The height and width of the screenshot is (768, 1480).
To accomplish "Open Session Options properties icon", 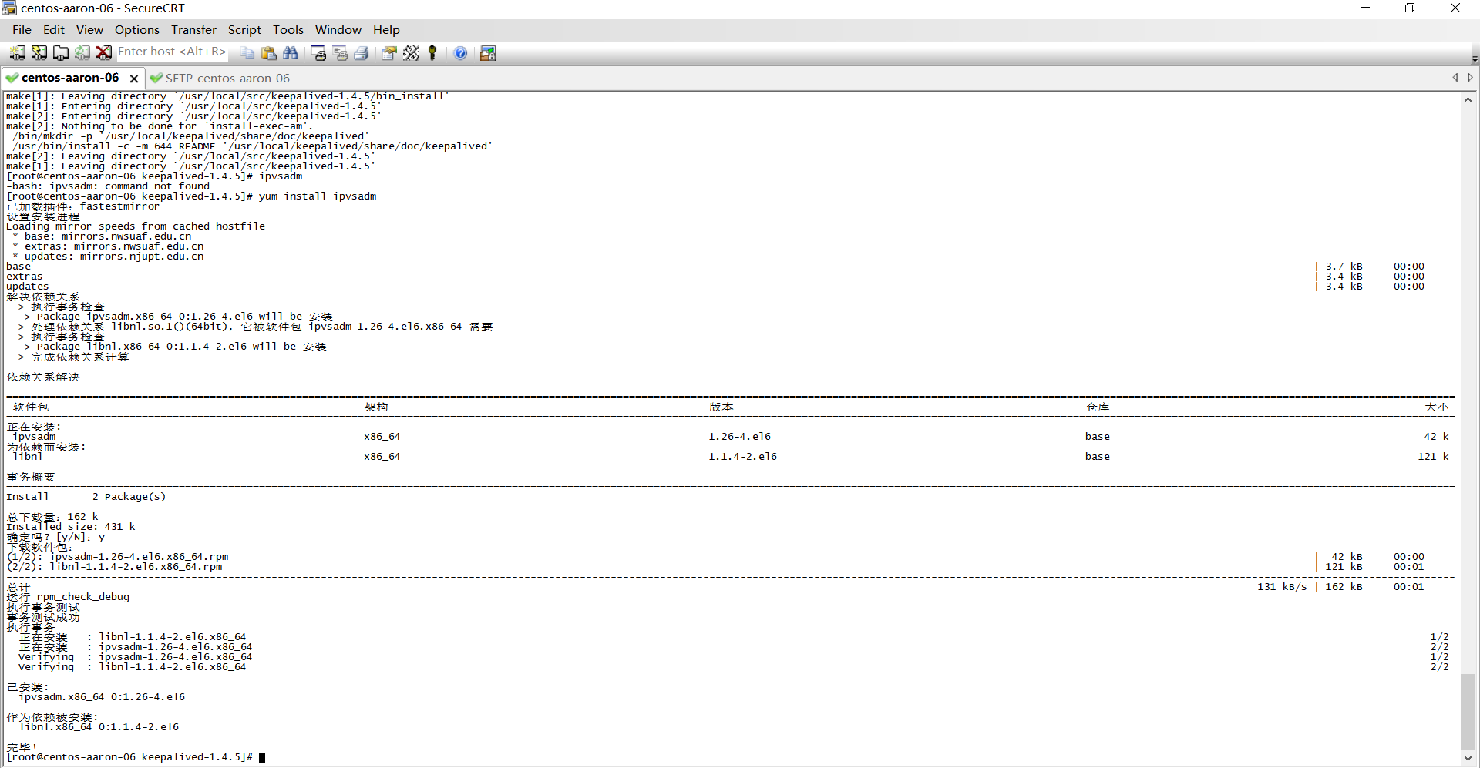I will point(388,53).
